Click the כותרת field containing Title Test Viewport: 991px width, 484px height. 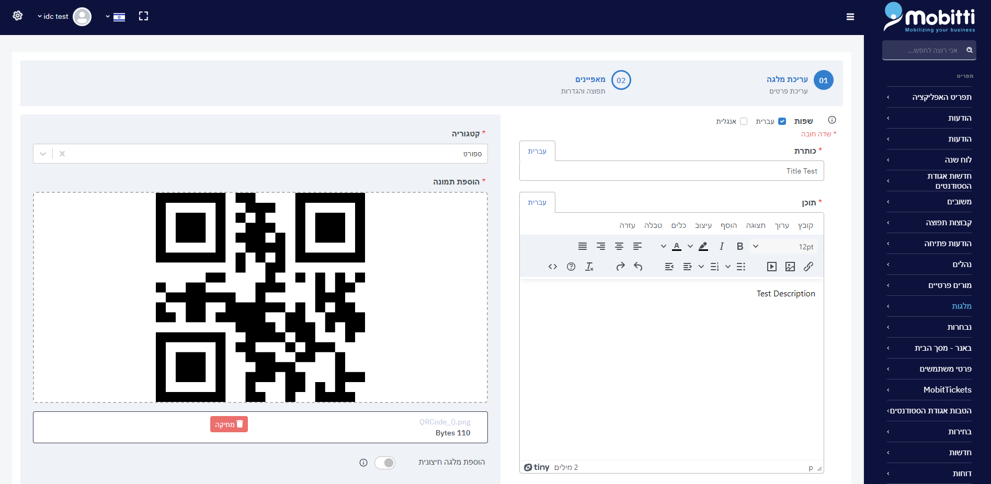(x=671, y=171)
